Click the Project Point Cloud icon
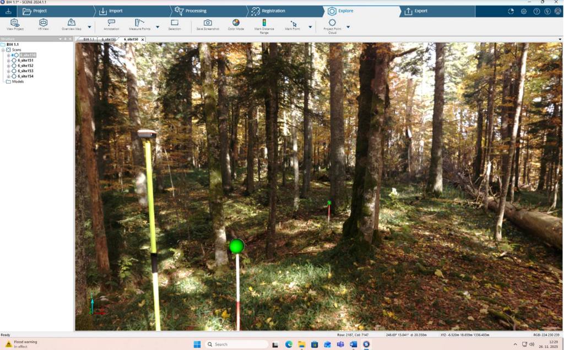This screenshot has width=564, height=350. click(x=332, y=24)
